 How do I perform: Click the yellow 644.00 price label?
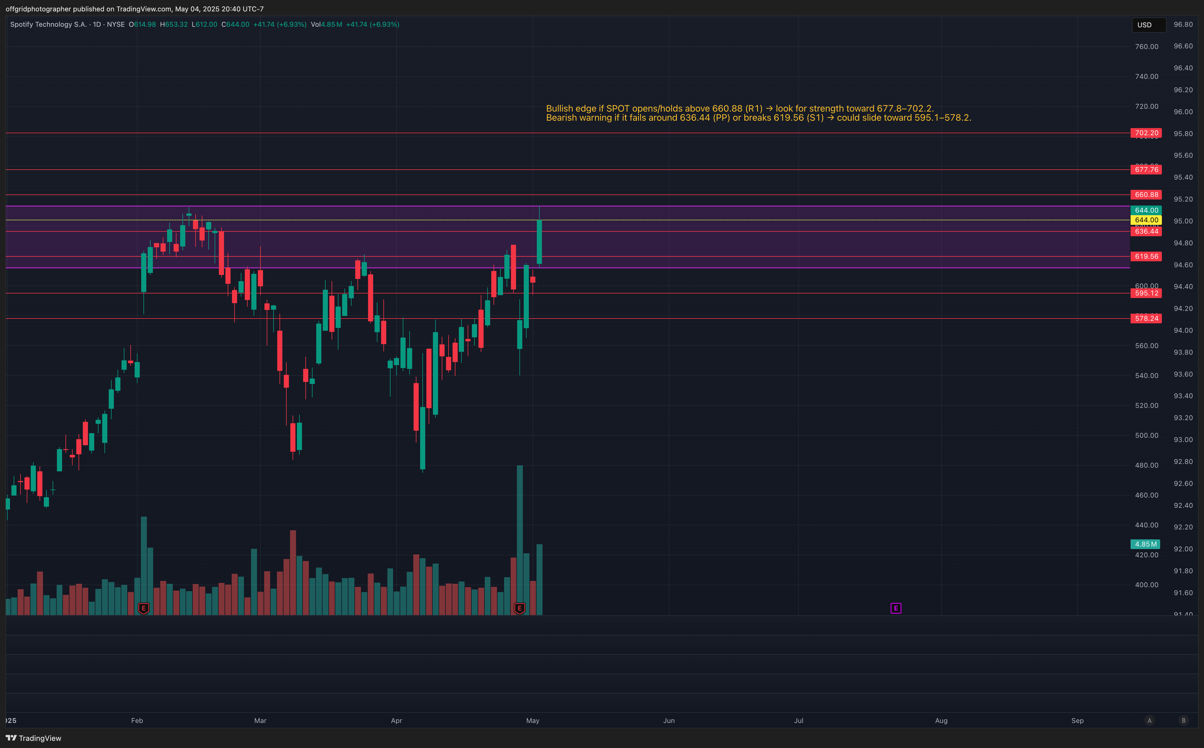pyautogui.click(x=1146, y=220)
